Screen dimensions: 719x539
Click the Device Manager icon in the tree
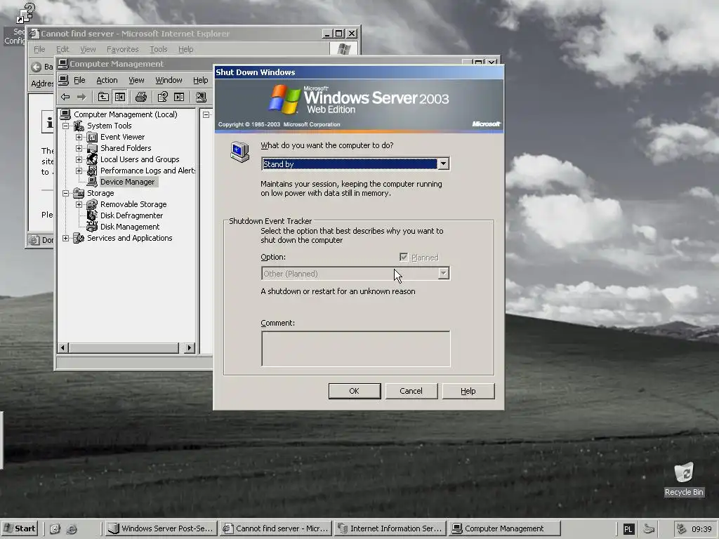pos(92,182)
